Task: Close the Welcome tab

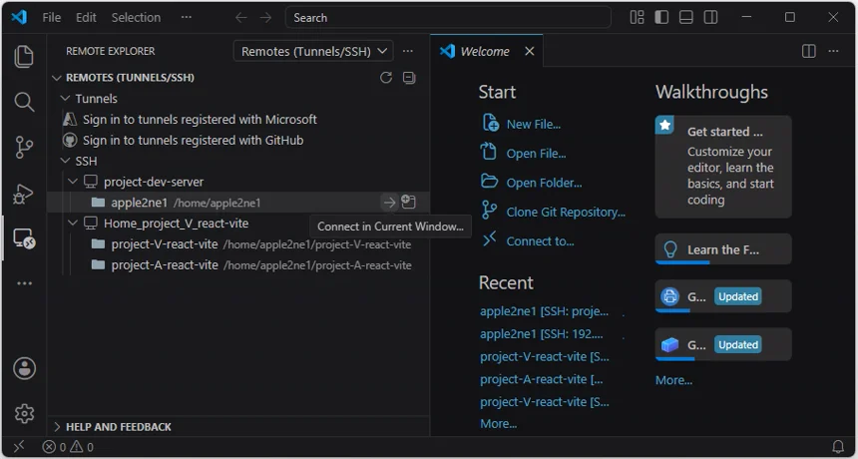Action: [x=529, y=51]
